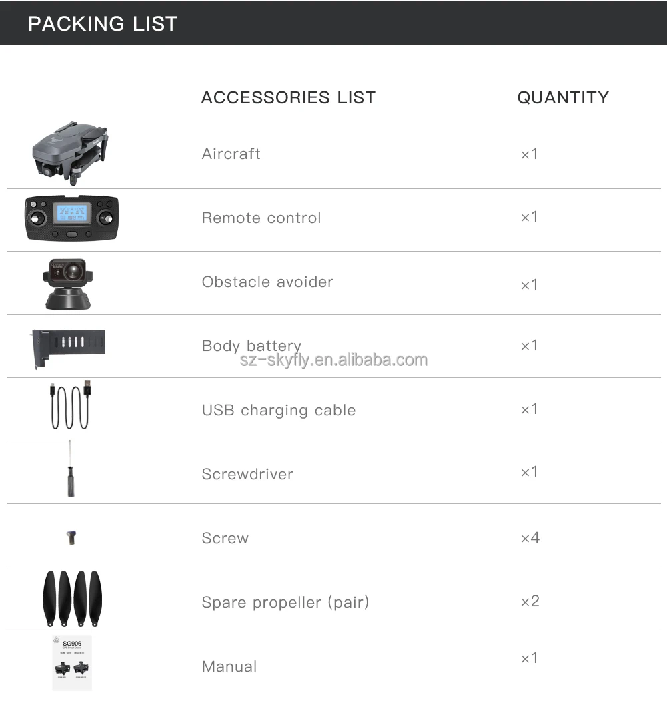This screenshot has height=721, width=667.
Task: Select the body battery image
Action: pos(69,348)
